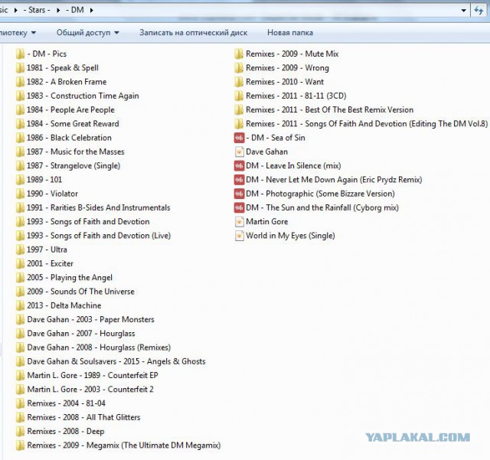Click the folder icon of 1981 - Speak & Spell

pyautogui.click(x=20, y=68)
